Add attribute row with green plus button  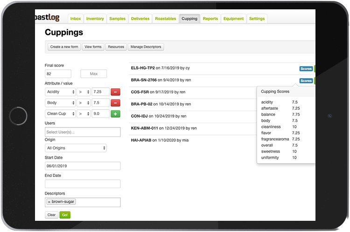(116, 113)
